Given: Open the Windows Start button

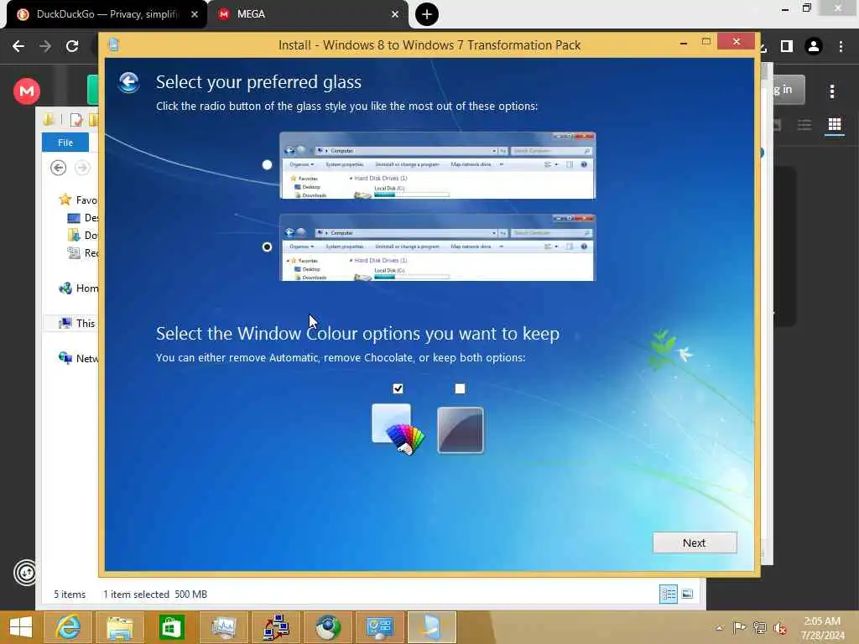Looking at the screenshot, I should pos(21,627).
